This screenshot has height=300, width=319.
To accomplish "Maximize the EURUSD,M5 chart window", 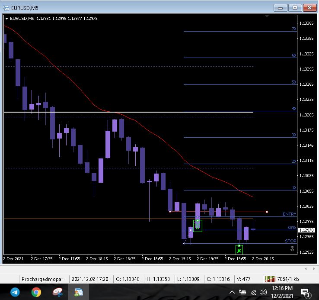I will click(295, 8).
